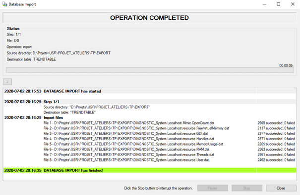
Task: Maximize the Database Import window
Action: pyautogui.click(x=278, y=4)
